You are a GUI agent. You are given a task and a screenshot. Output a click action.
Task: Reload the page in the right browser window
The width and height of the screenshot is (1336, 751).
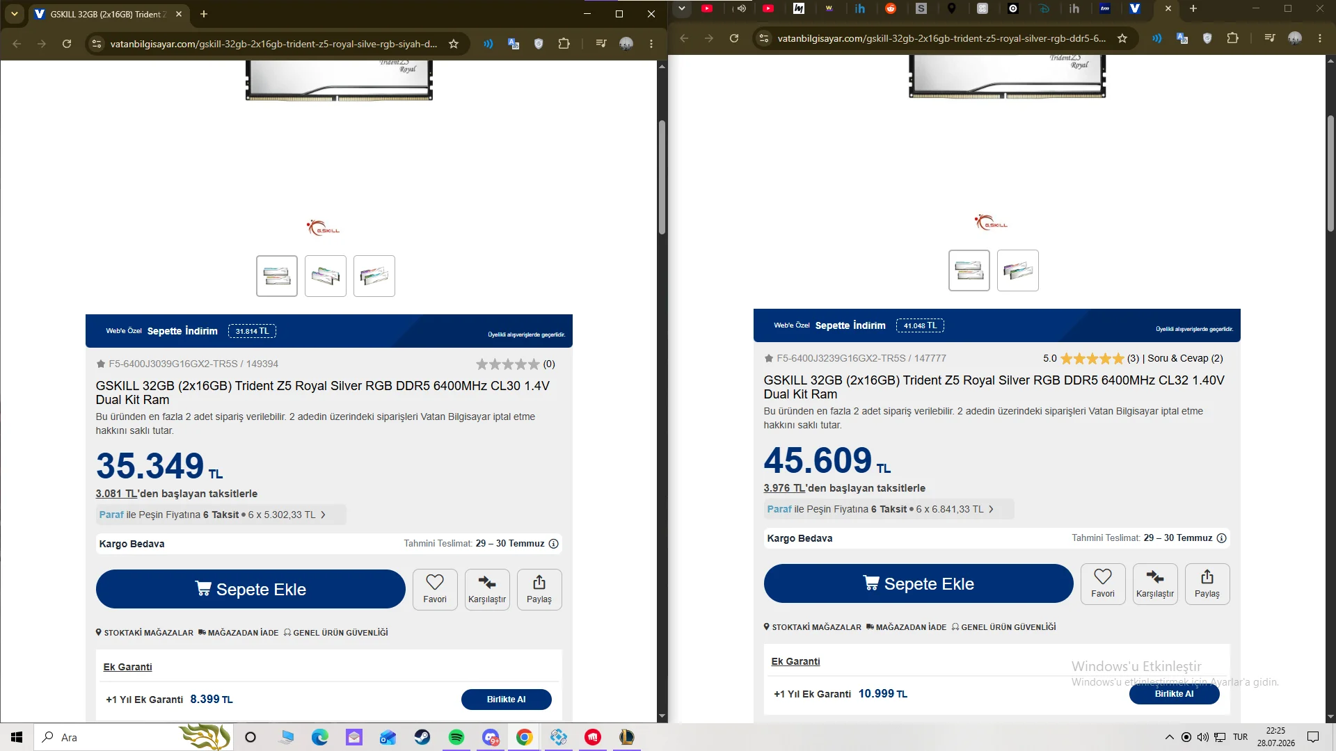coord(734,38)
